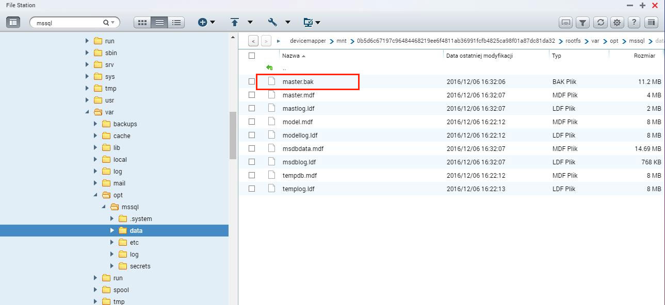Screen dimensions: 665x305
Task: Open settings gear in the toolbar
Action: coord(617,23)
